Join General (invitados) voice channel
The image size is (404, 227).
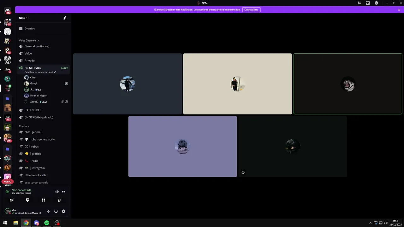pos(43,46)
